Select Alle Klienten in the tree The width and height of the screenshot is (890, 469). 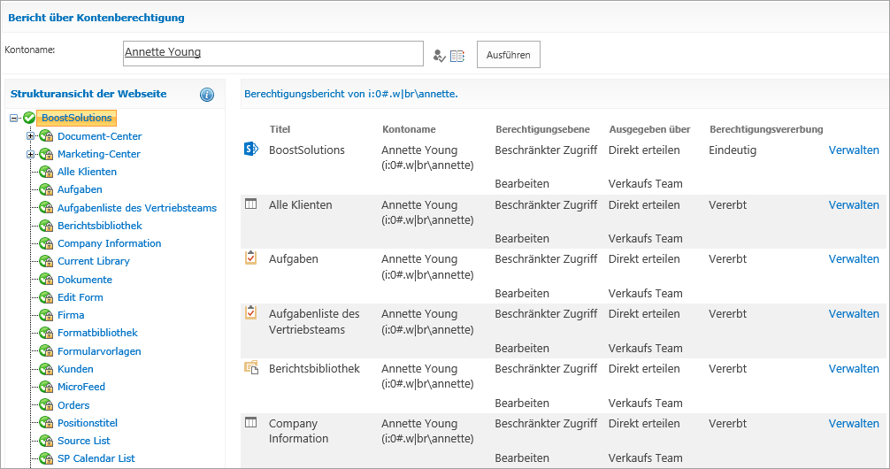87,172
